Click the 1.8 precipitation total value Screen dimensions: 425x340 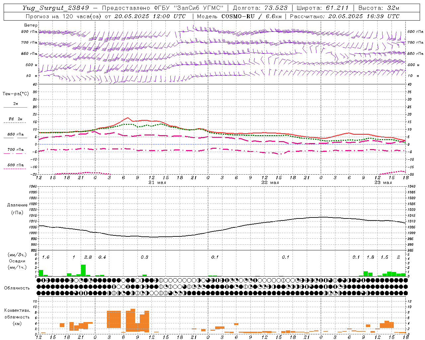370,257
